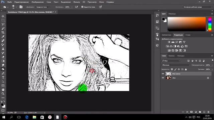
Task: Open the layer blend mode dropdown
Action: (x=176, y=65)
